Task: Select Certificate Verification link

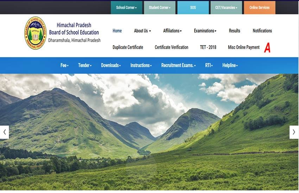Action: (x=171, y=47)
